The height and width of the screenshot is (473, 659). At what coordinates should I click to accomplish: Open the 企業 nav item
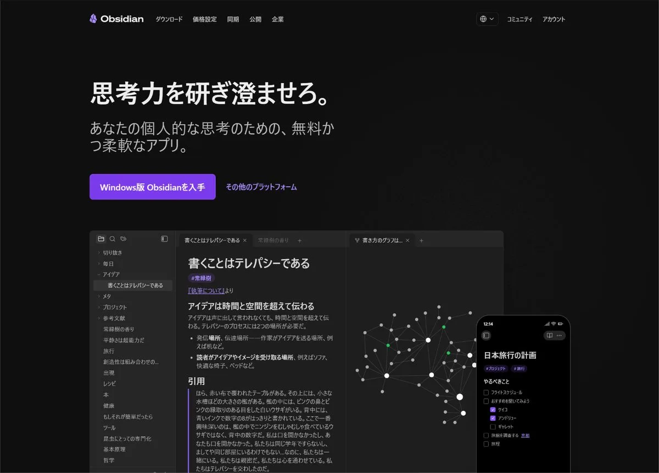click(x=278, y=19)
